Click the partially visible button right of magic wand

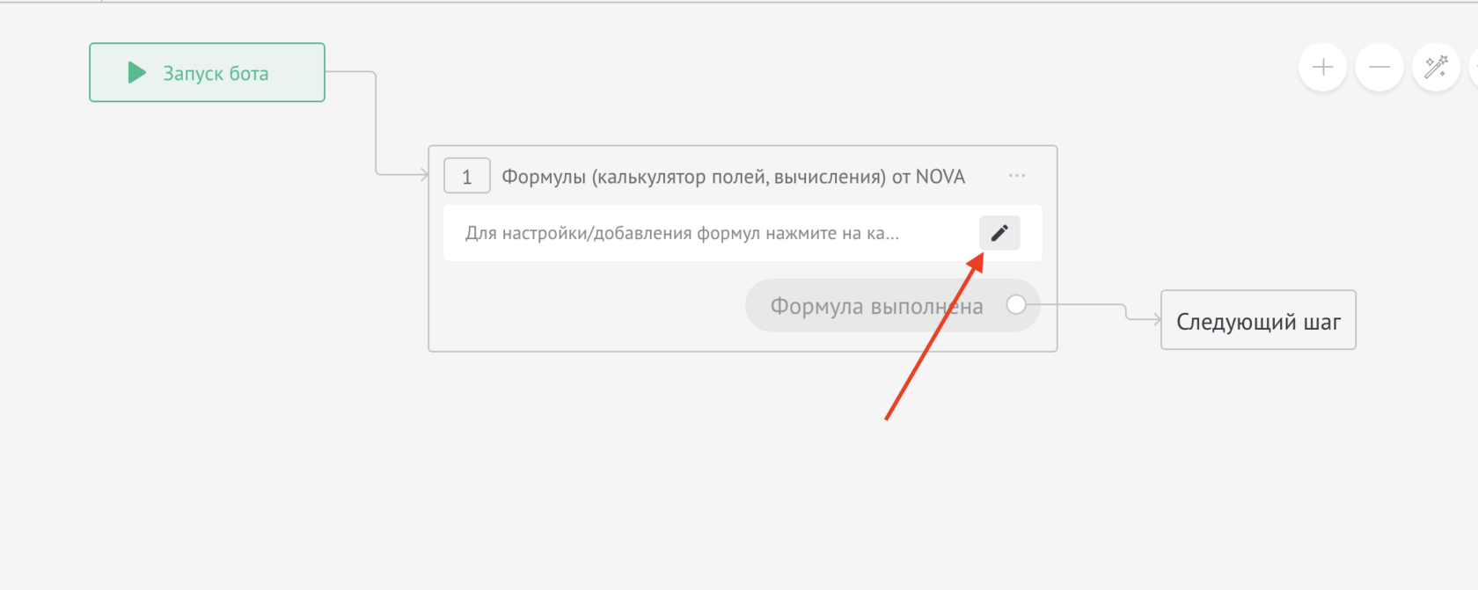point(1474,67)
